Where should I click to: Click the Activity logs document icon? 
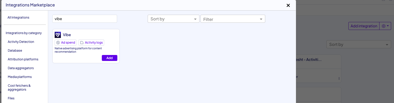coord(82,43)
